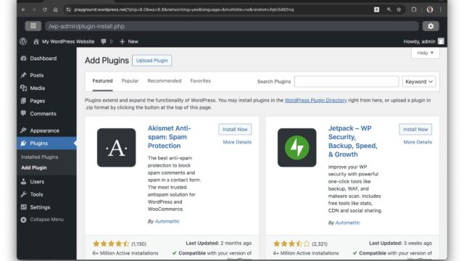The height and width of the screenshot is (261, 464).
Task: Click the browser address bar URL
Action: pyautogui.click(x=183, y=9)
